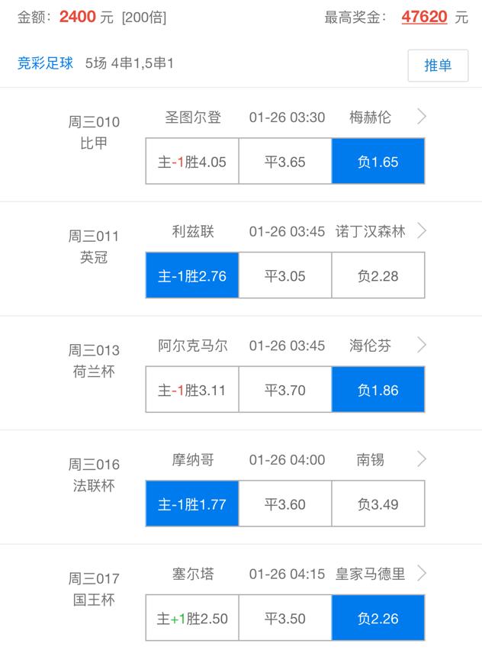Select 负2.26 for 皇家马德里 win
The image size is (482, 650).
(x=378, y=617)
